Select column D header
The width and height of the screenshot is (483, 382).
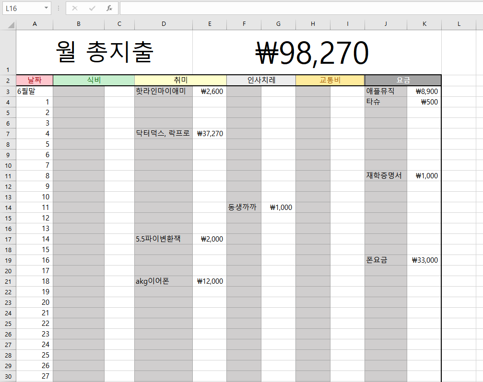pos(164,24)
